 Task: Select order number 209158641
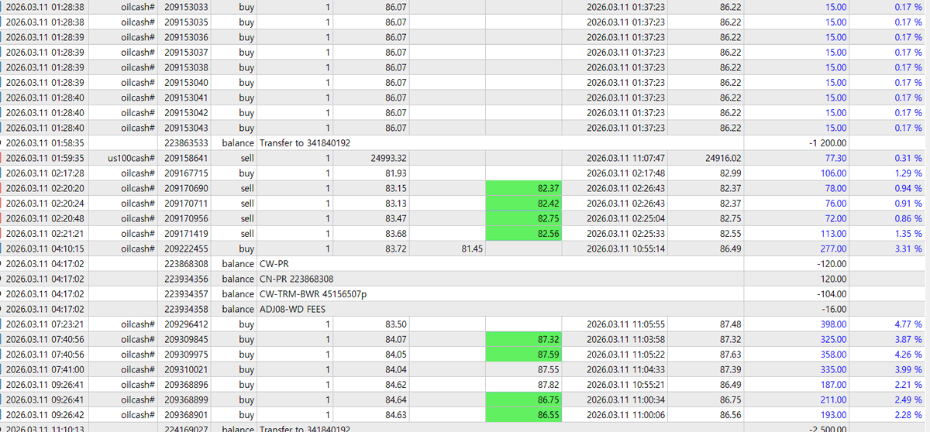[186, 158]
